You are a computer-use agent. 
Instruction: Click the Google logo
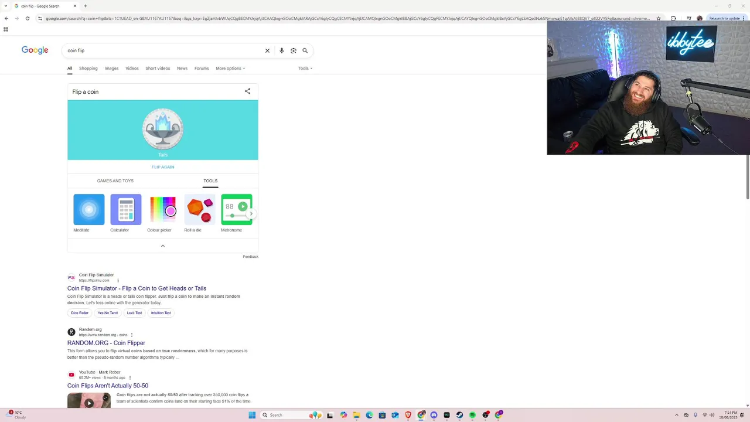point(35,50)
